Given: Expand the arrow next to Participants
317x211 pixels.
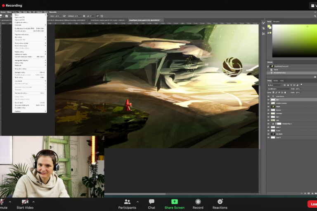Looking at the screenshot, I should coord(137,202).
